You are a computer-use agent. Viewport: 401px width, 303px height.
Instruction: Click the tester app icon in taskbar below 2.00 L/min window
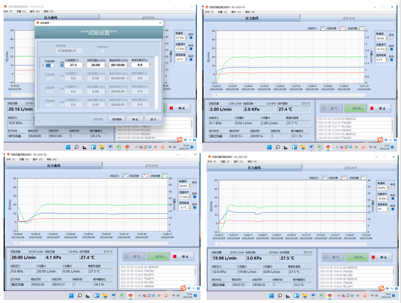click(x=328, y=147)
